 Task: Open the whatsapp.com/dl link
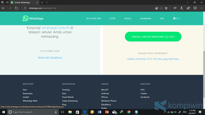tap(55, 28)
